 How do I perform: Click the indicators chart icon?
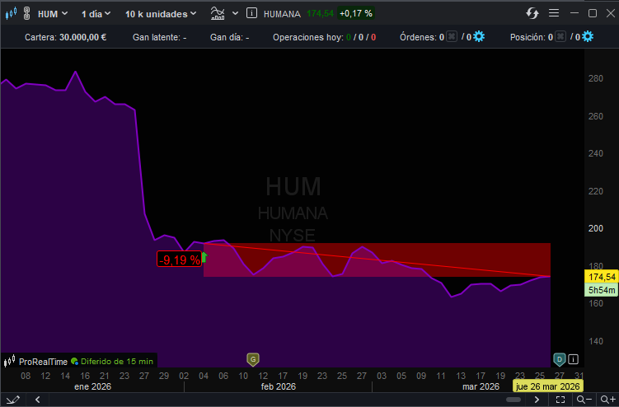(x=218, y=13)
